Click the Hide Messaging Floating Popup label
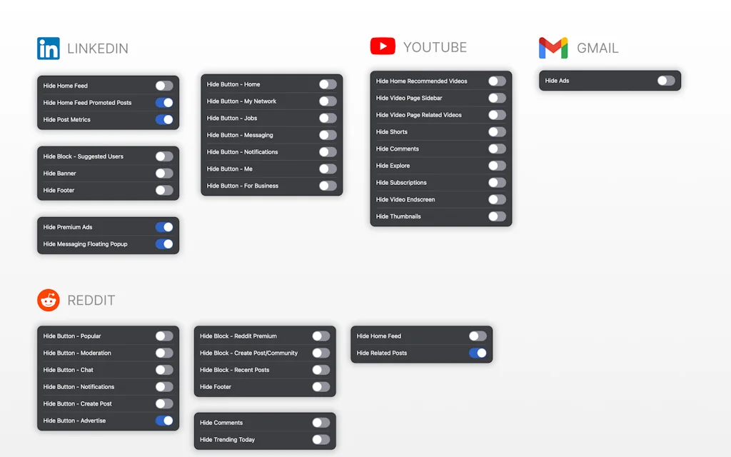731x457 pixels. coord(85,244)
